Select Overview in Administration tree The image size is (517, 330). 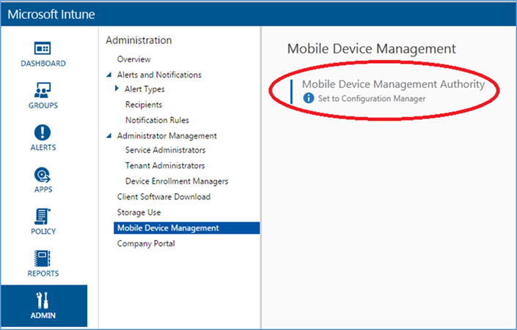(x=134, y=59)
